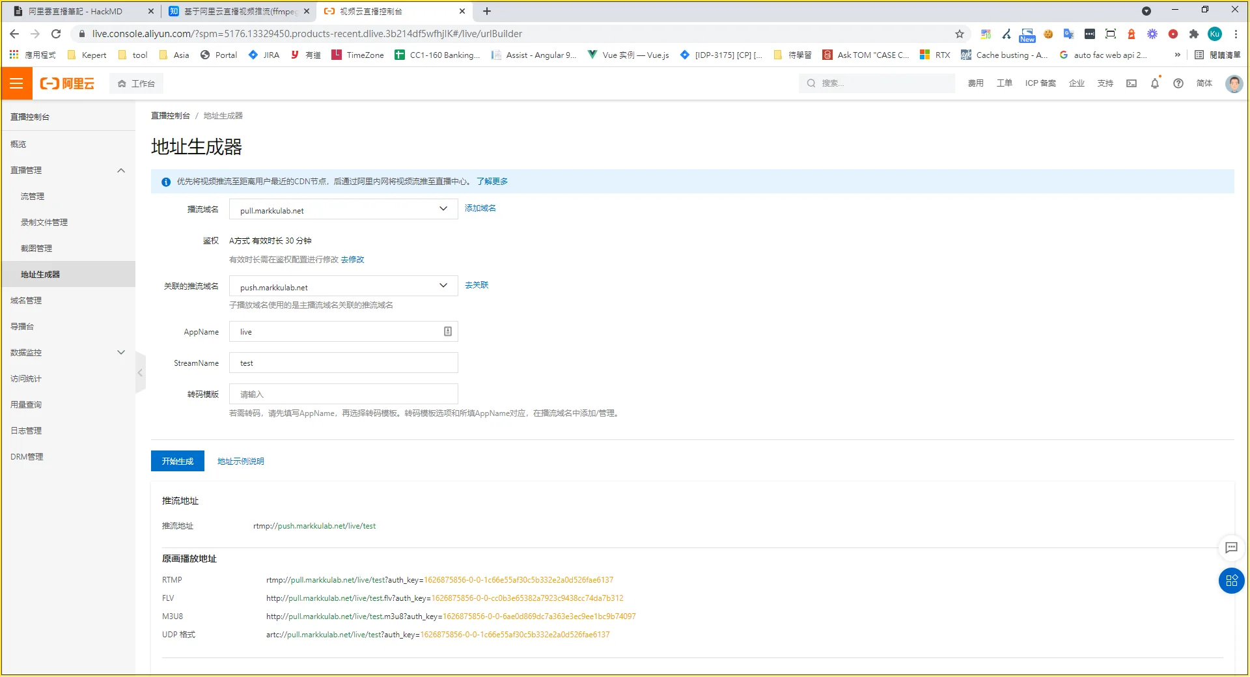Image resolution: width=1250 pixels, height=677 pixels.
Task: Collapse the 直播管理 sidebar section
Action: [120, 171]
